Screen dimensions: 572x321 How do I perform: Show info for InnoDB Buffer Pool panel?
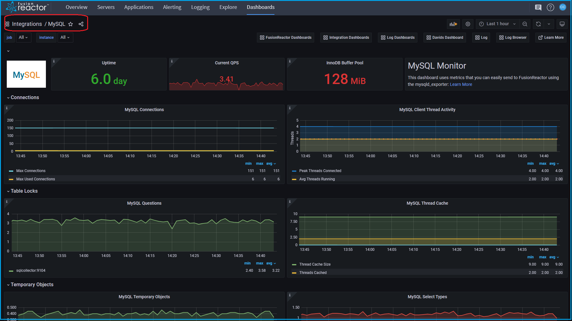pos(290,61)
